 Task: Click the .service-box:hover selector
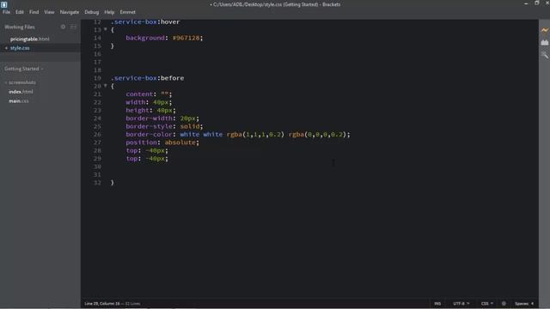145,21
